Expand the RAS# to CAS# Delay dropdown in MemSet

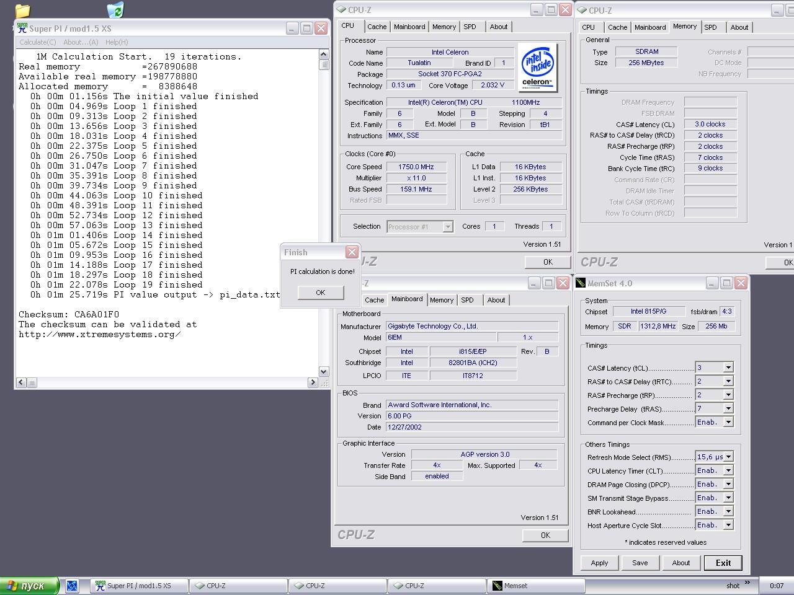[728, 381]
